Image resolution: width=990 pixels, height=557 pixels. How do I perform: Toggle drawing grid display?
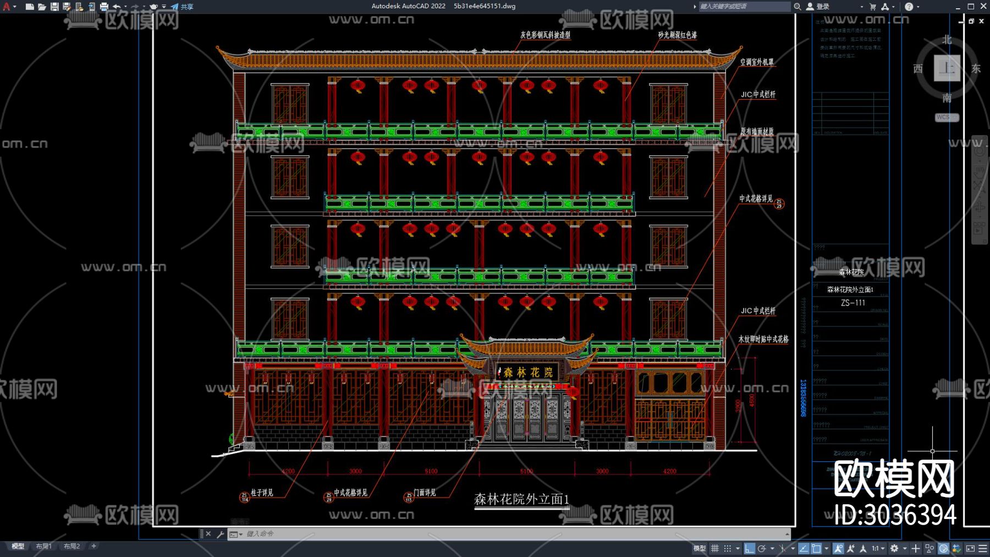pyautogui.click(x=714, y=548)
